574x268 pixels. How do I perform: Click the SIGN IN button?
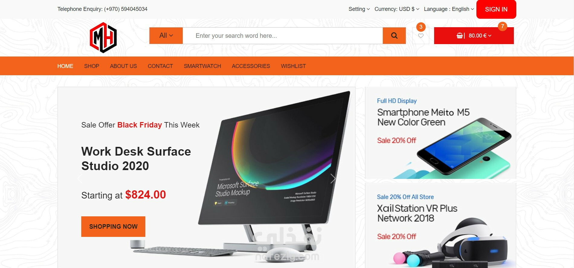(496, 9)
